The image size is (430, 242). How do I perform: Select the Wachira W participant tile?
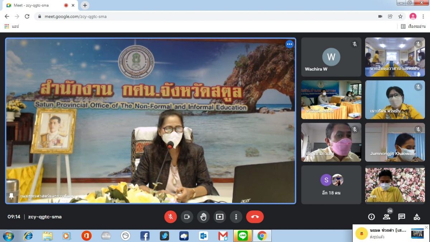[x=331, y=57]
